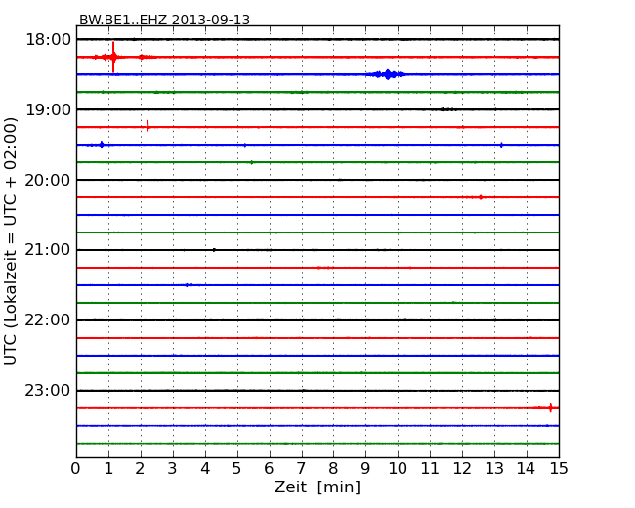
Task: Click the x-axis tick label 4
Action: pos(205,468)
